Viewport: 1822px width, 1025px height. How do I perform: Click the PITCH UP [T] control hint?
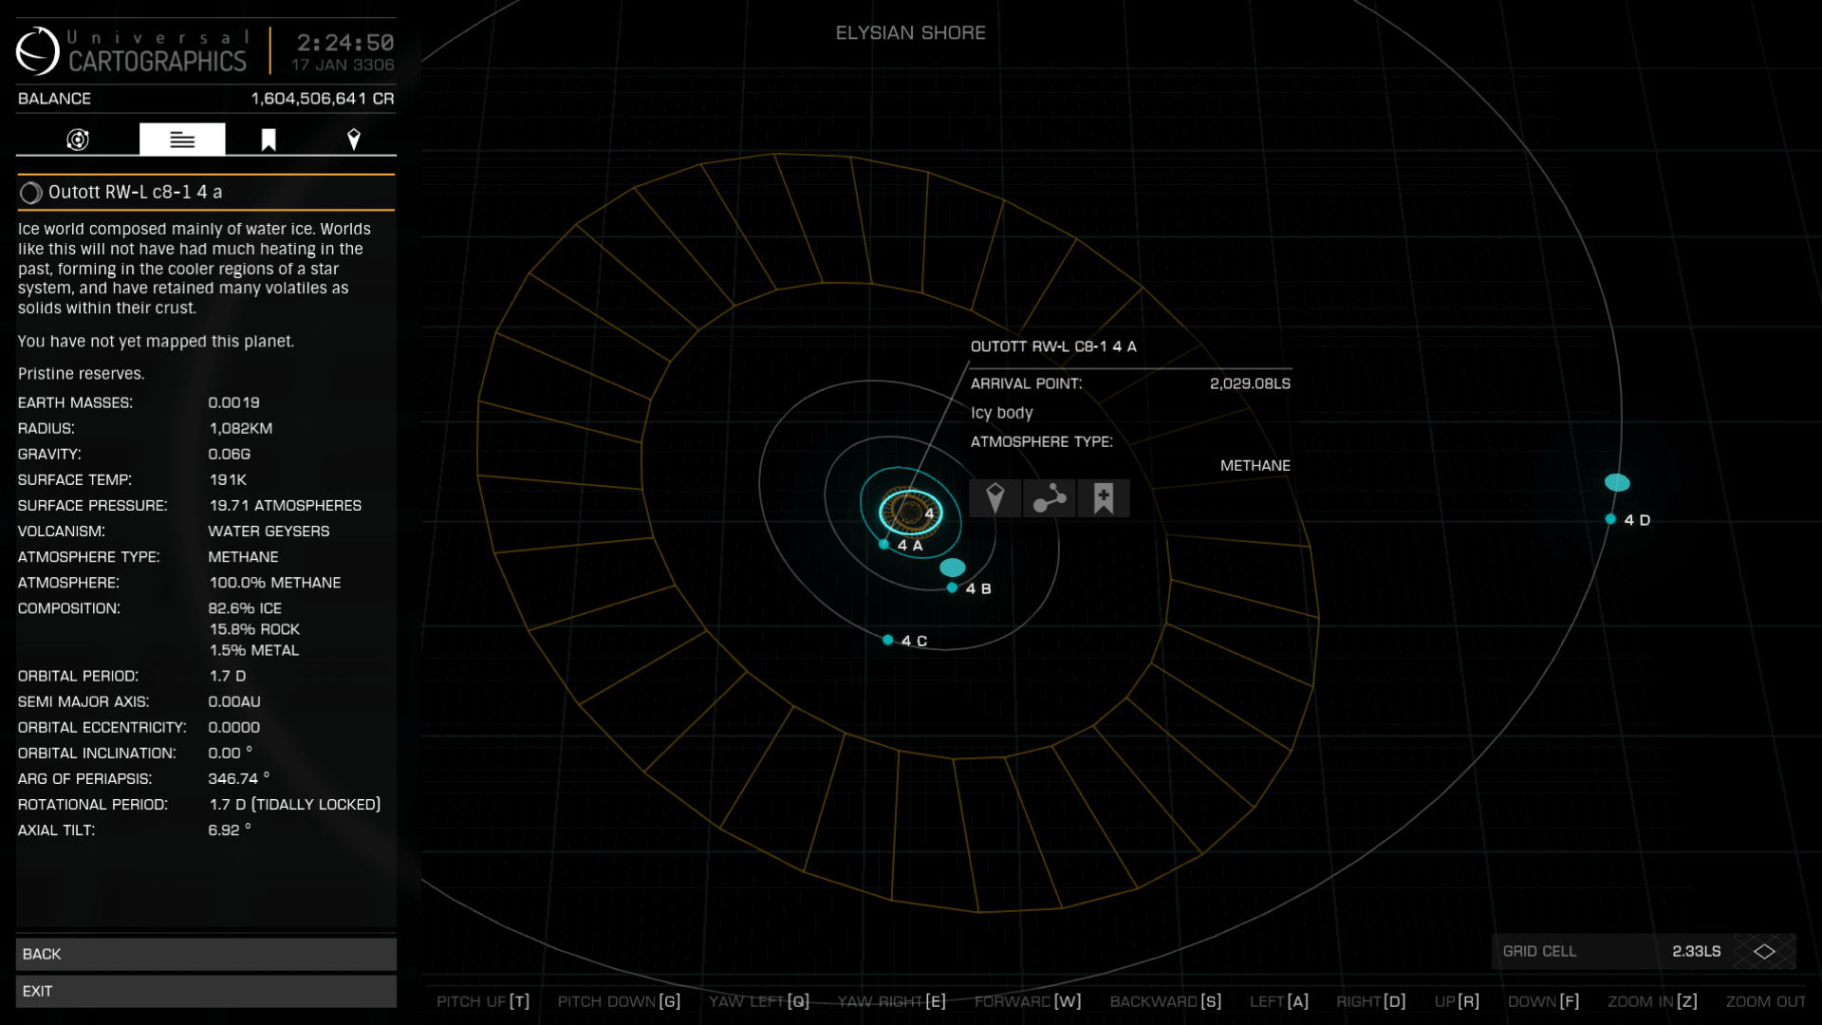483,1001
